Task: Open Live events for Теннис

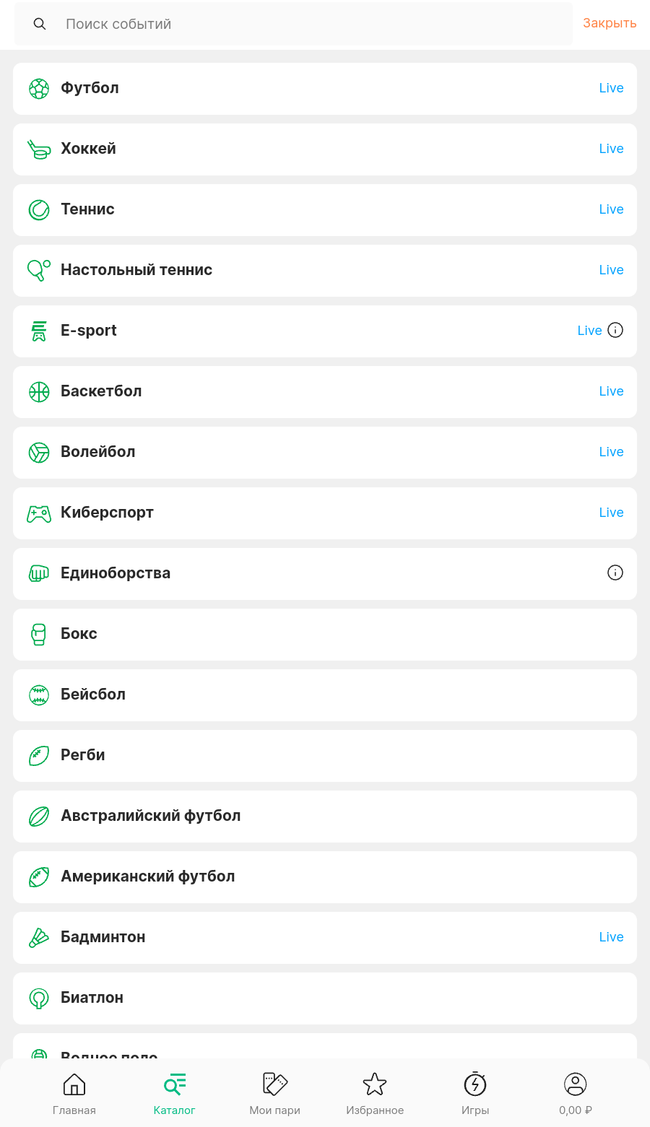Action: (x=611, y=209)
